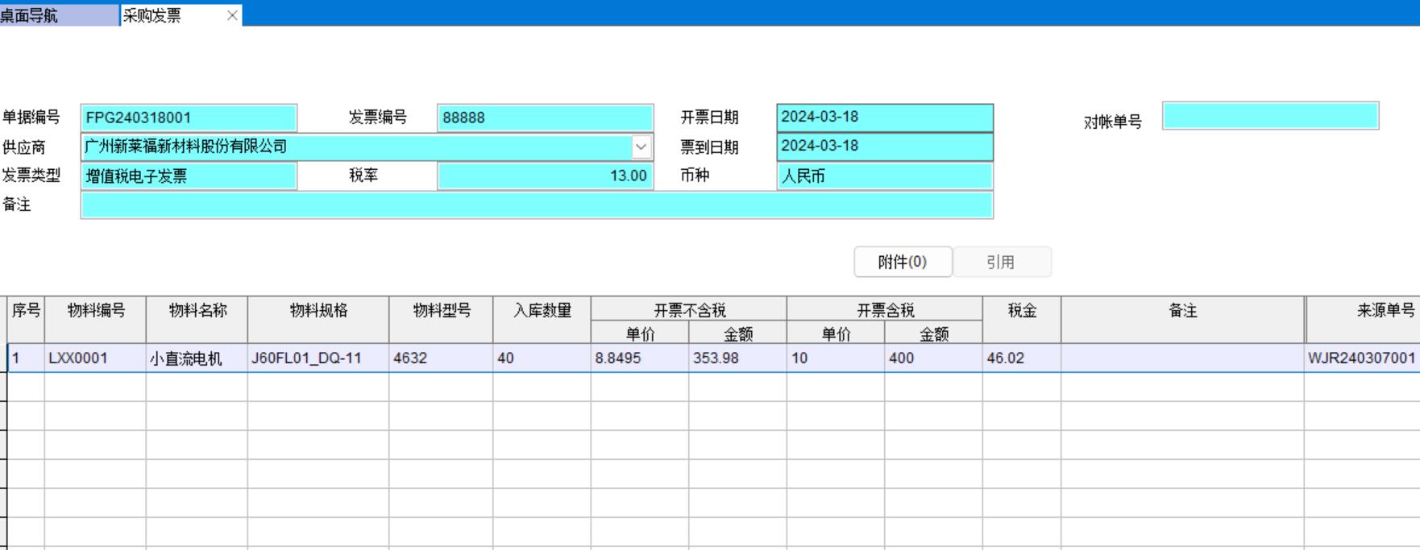
Task: Select the 开票日期 date field
Action: click(x=884, y=118)
